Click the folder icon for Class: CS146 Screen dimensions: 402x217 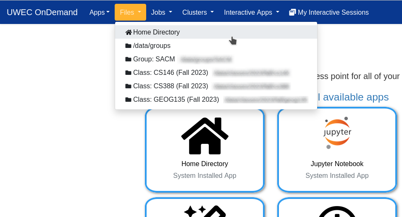click(x=129, y=73)
